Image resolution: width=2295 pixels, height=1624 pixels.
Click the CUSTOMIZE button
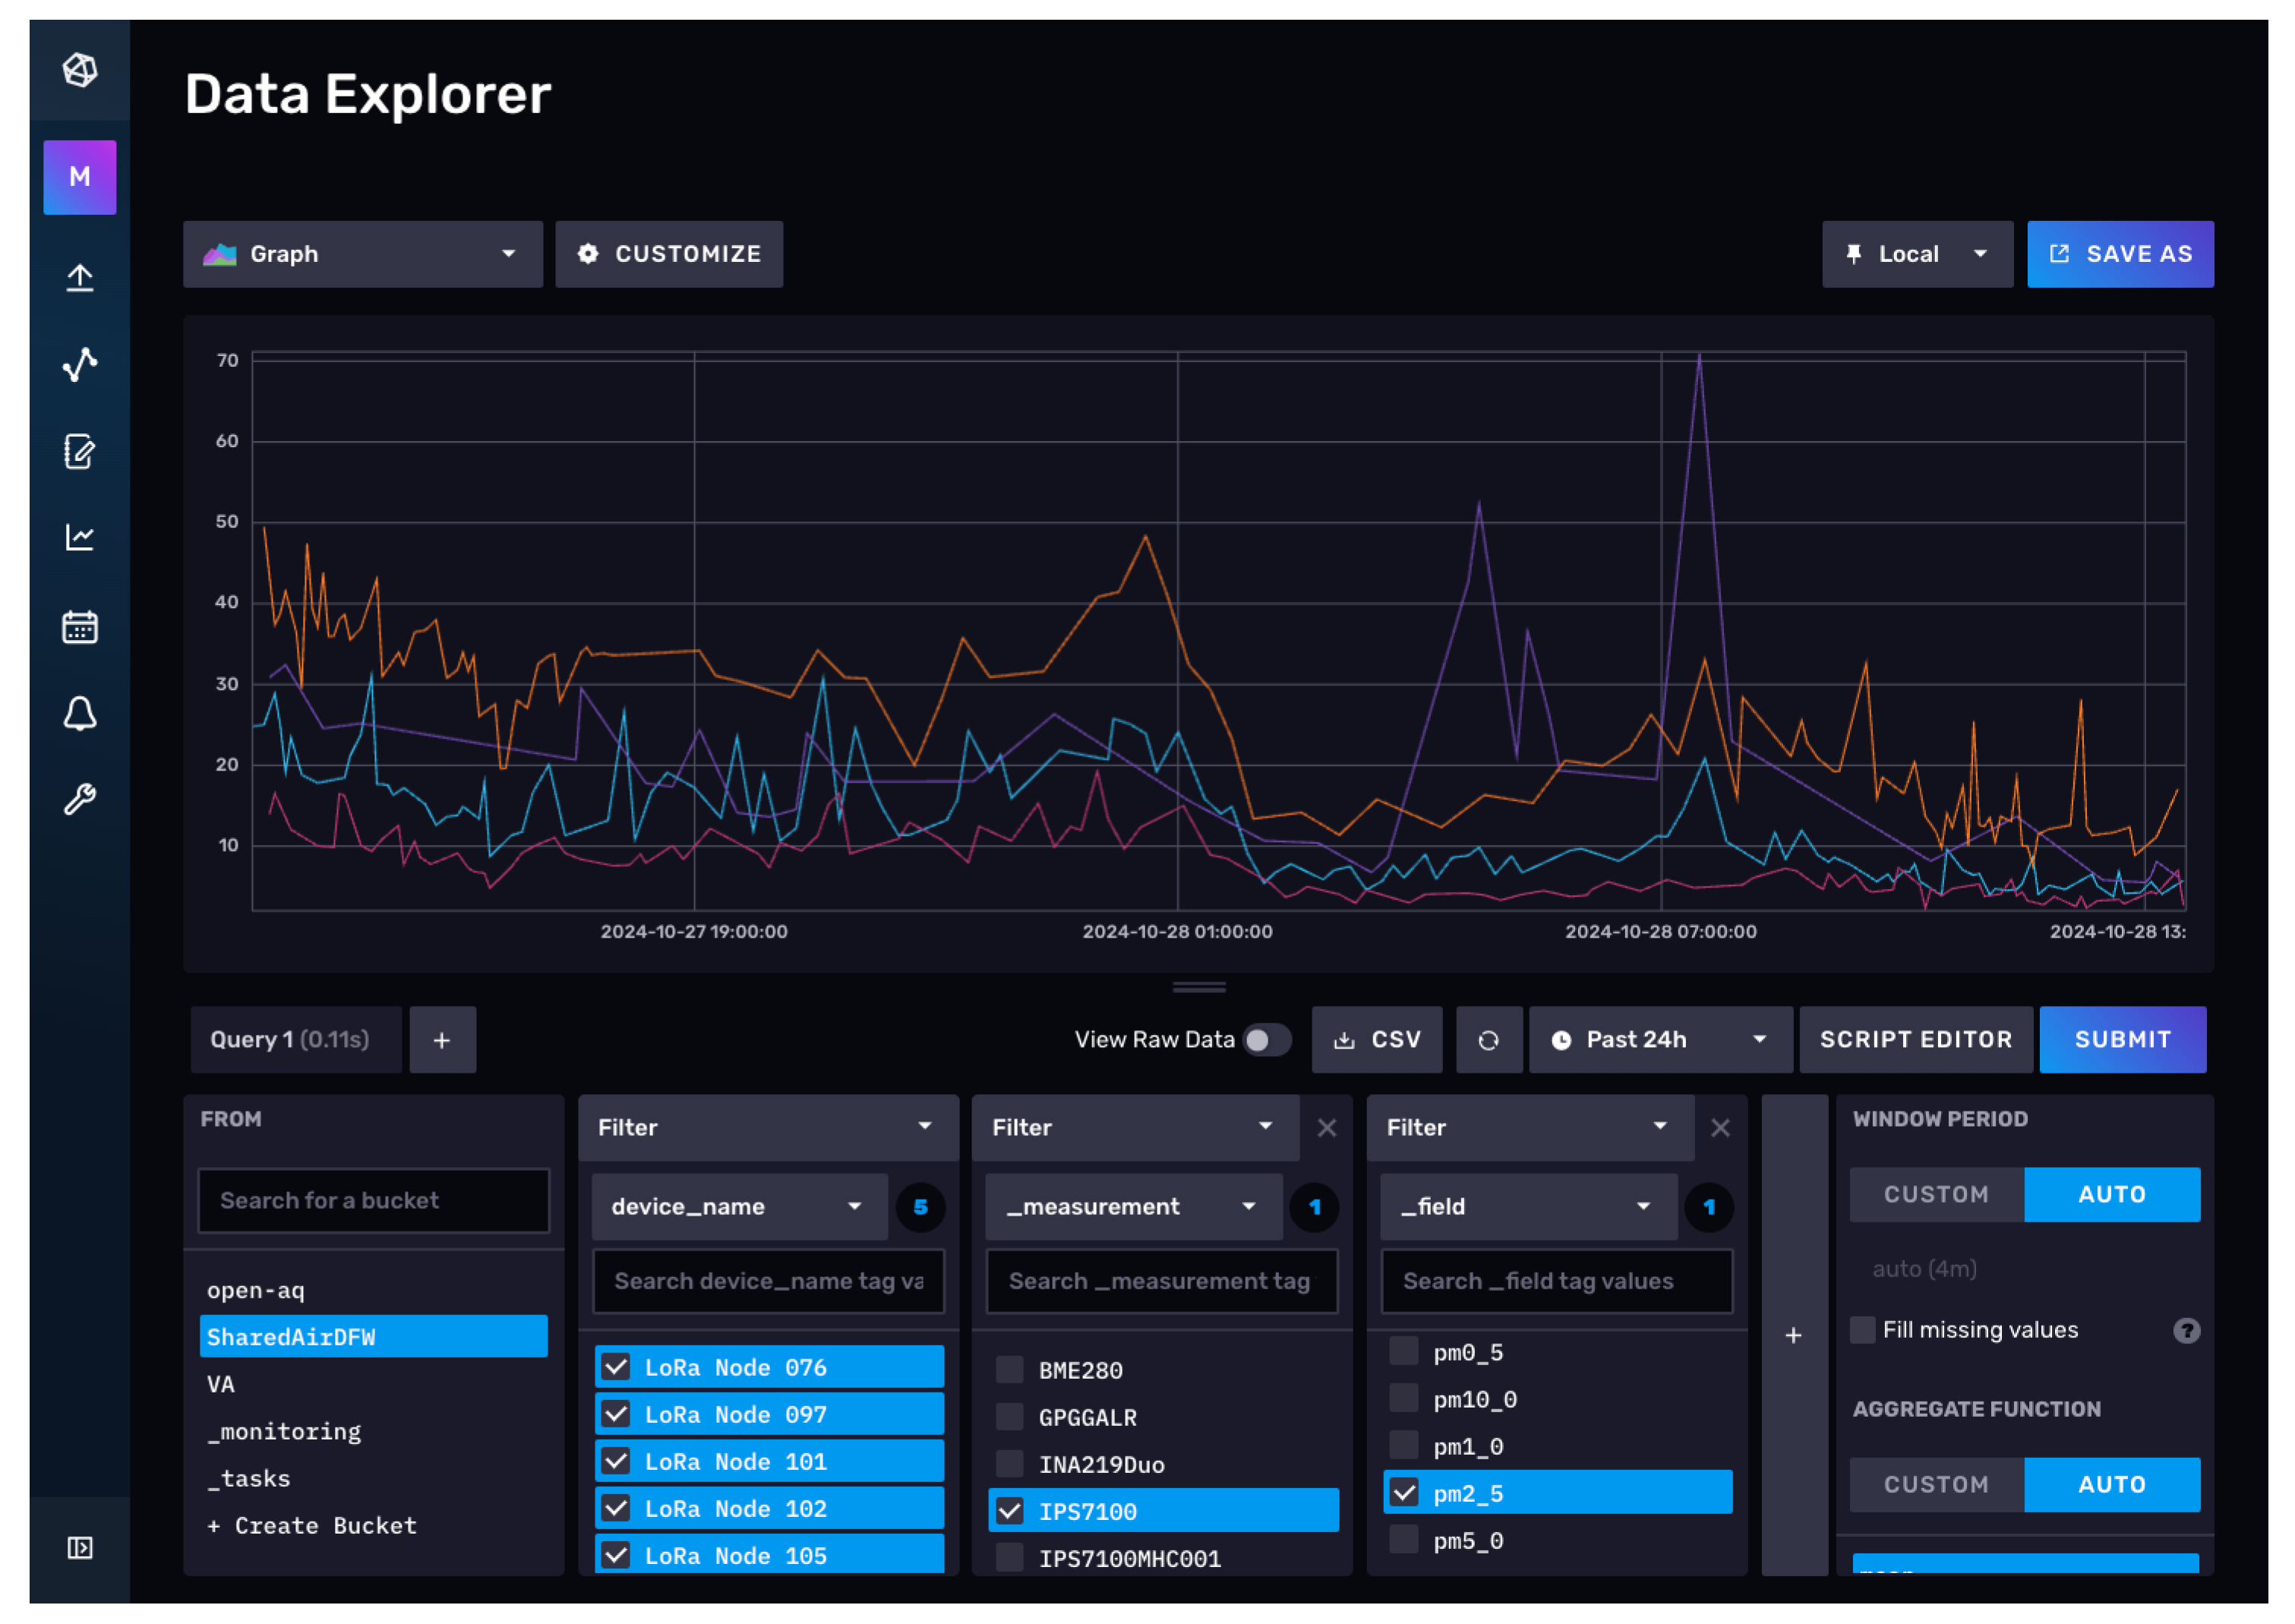(x=669, y=254)
